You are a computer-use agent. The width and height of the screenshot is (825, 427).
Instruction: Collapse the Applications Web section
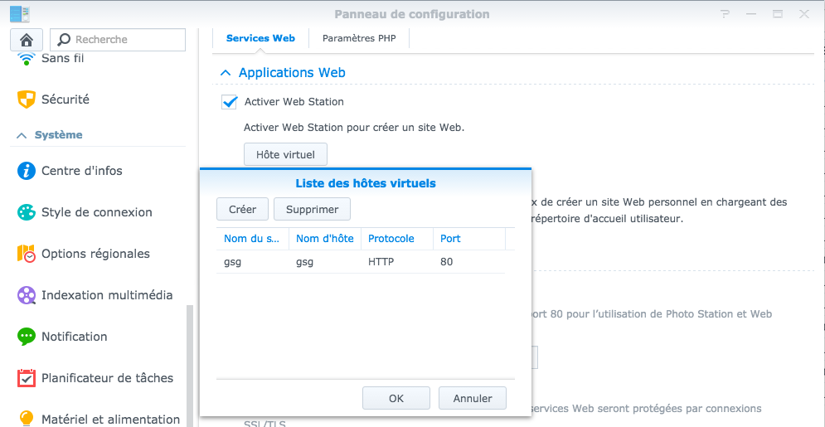click(x=226, y=73)
